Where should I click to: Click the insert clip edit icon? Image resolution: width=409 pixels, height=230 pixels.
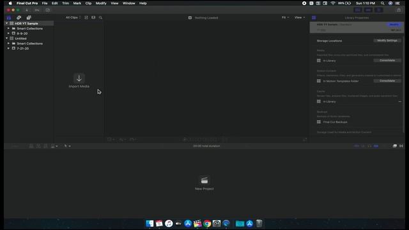[x=38, y=146]
